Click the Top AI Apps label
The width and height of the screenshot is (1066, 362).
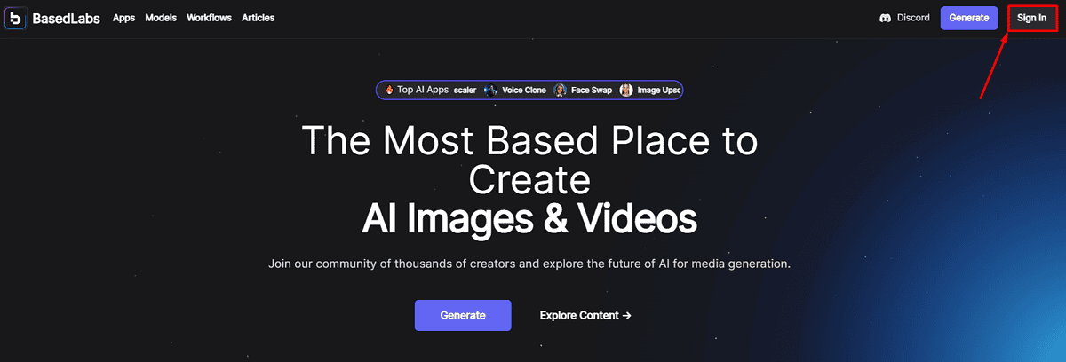[x=423, y=90]
